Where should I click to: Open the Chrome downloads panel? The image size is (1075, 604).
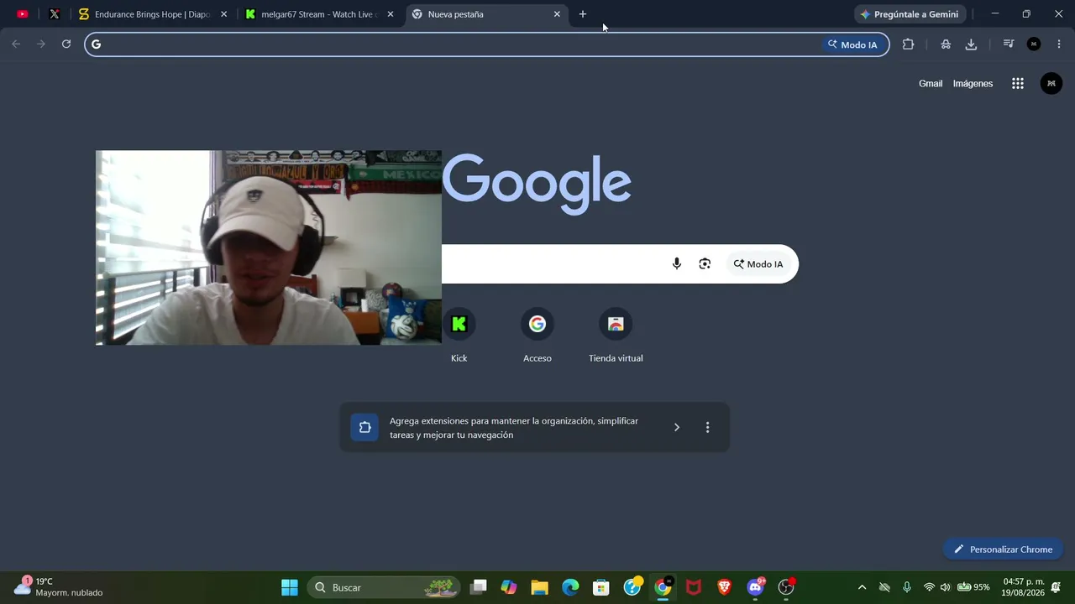971,44
